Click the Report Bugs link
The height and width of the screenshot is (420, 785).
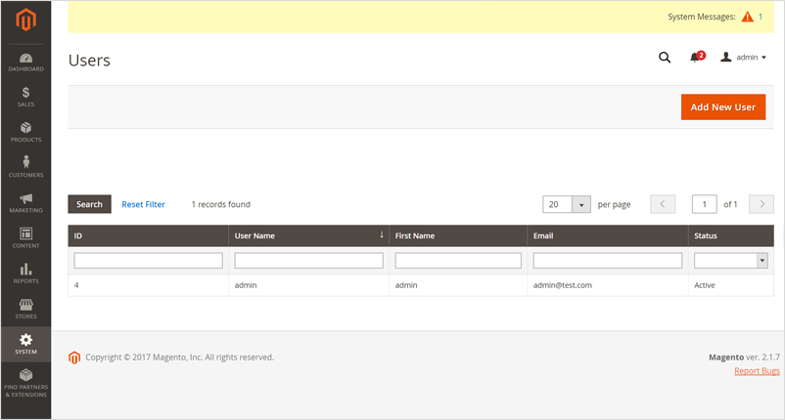757,371
